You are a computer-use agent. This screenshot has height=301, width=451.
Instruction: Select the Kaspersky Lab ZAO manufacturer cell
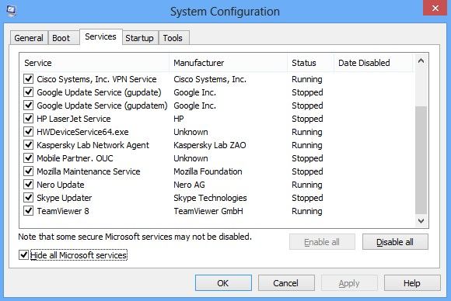(x=210, y=145)
